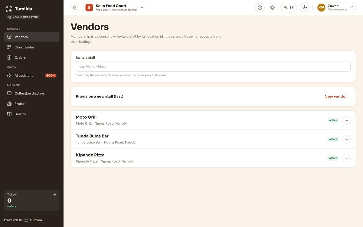Screen dimensions: 363x227
Task: Click the How to book icon
Action: (x=9, y=114)
